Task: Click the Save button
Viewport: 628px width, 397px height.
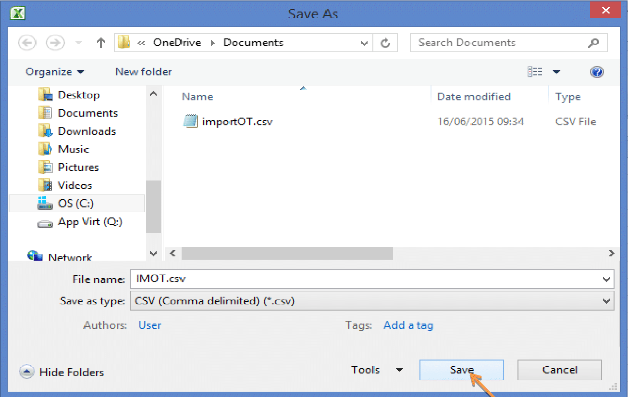Action: click(461, 370)
